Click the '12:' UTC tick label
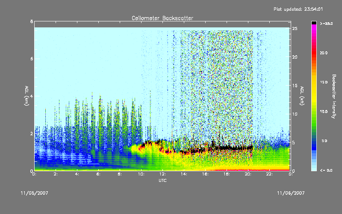 [162, 174]
